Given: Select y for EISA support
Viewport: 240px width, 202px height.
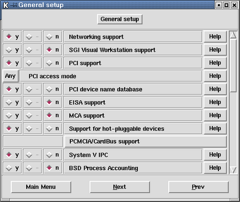Looking at the screenshot, I should [12, 102].
